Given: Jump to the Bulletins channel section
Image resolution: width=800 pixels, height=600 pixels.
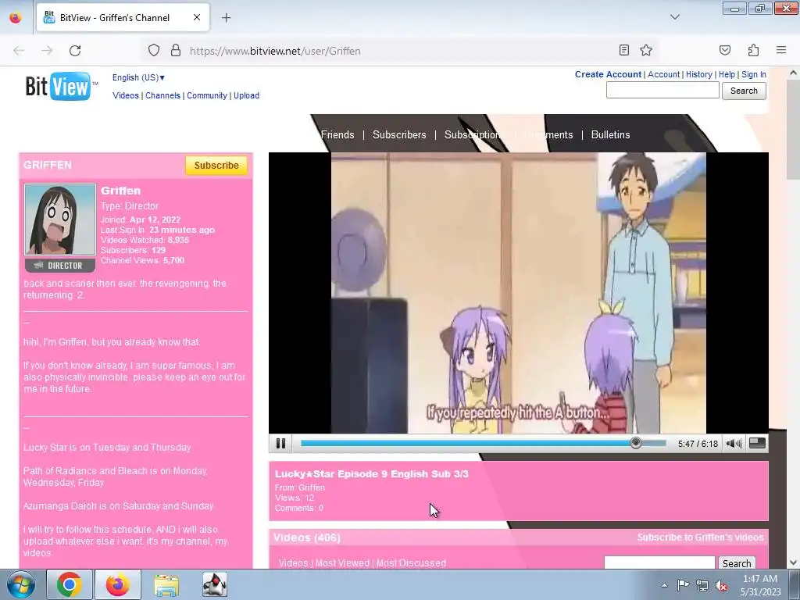Looking at the screenshot, I should click(610, 134).
